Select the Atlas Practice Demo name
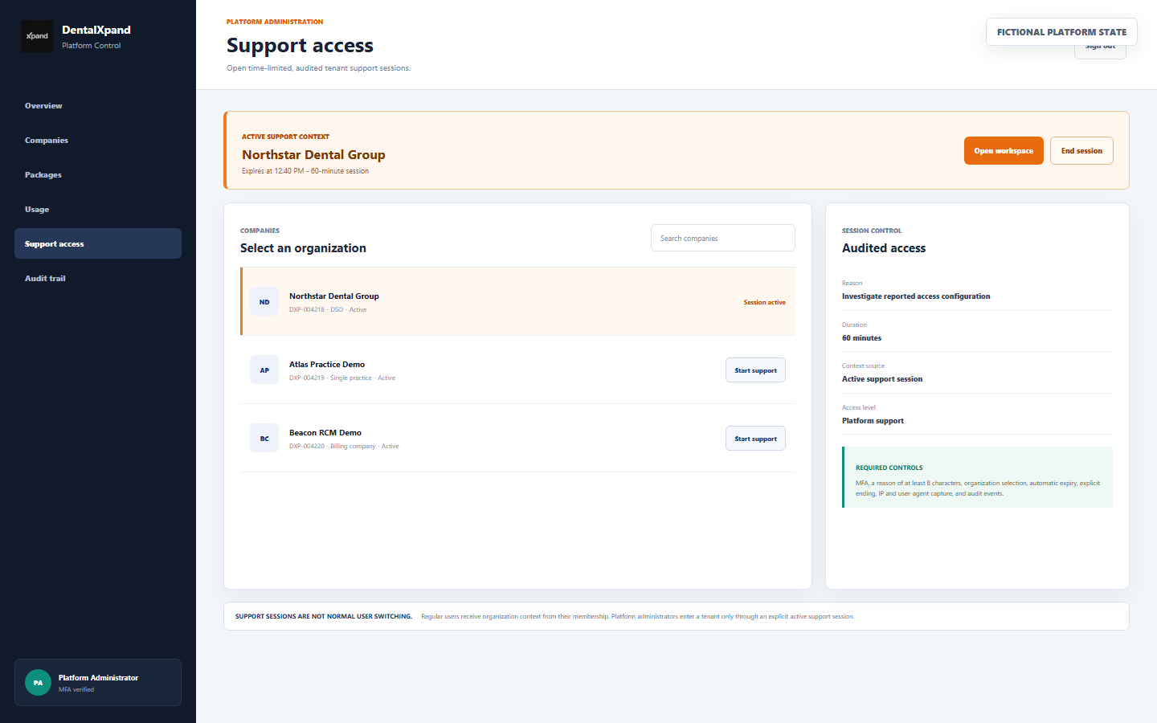The width and height of the screenshot is (1157, 723). pos(327,365)
